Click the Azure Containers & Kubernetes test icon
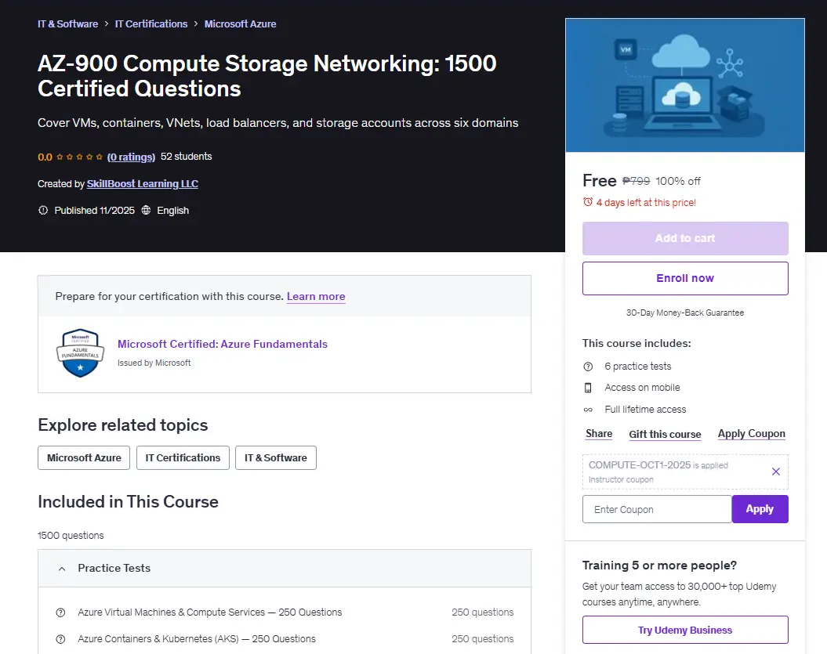 tap(60, 638)
